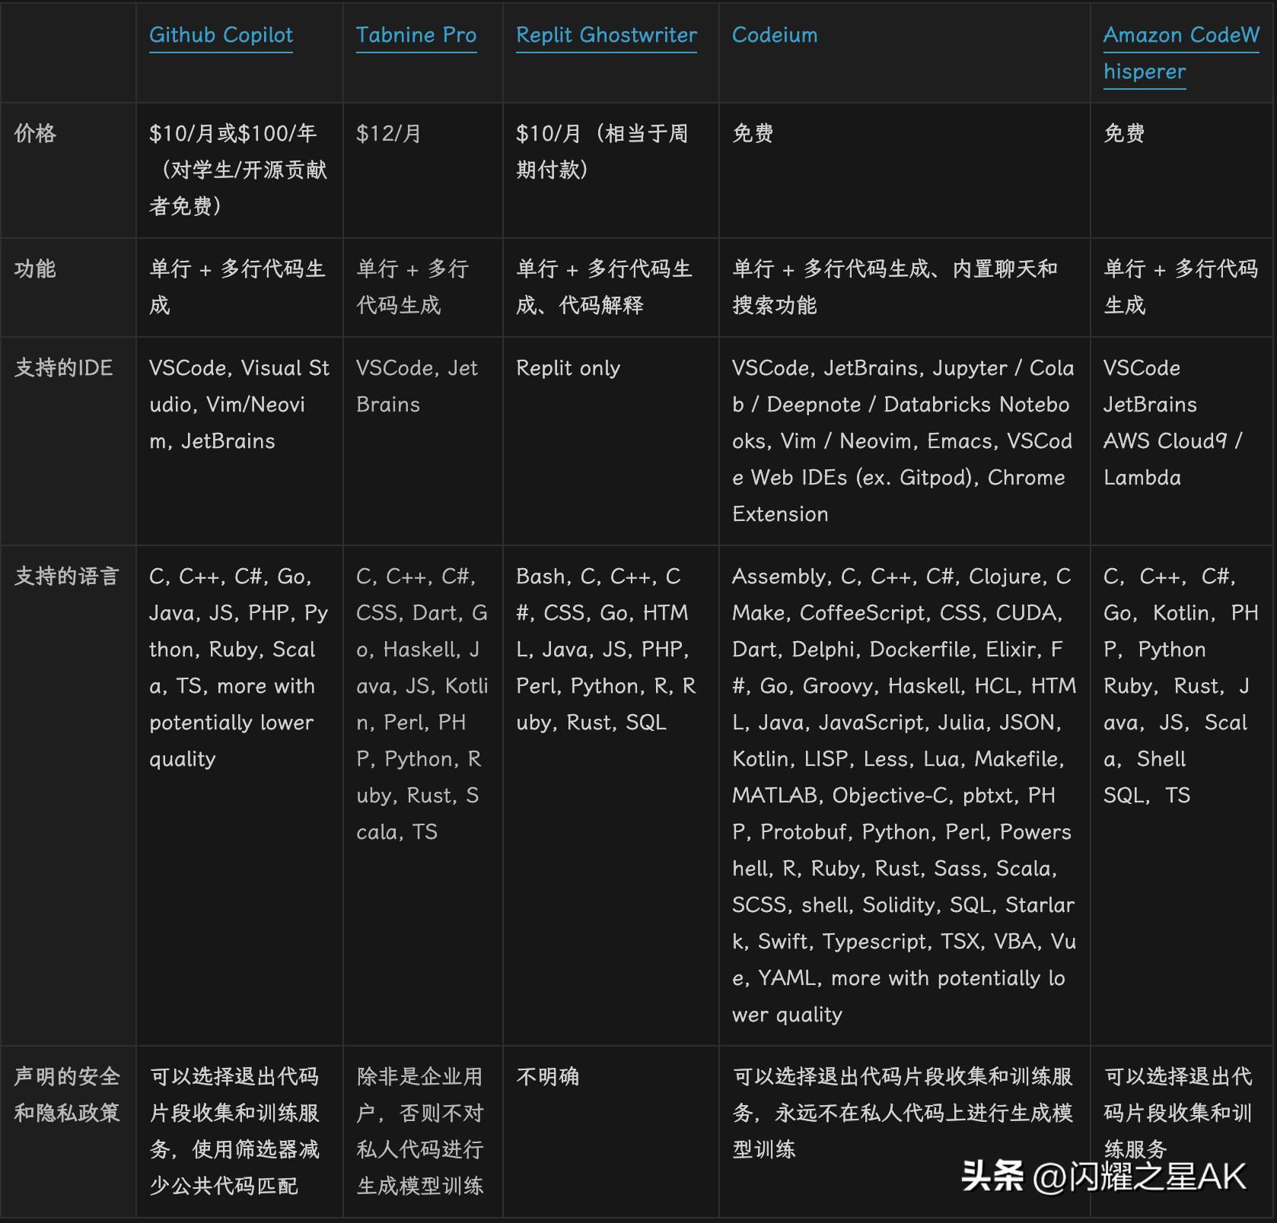Screen dimensions: 1277x1223
Task: Click the 头条 @闪耀之星AK watermark
Action: (1103, 1176)
